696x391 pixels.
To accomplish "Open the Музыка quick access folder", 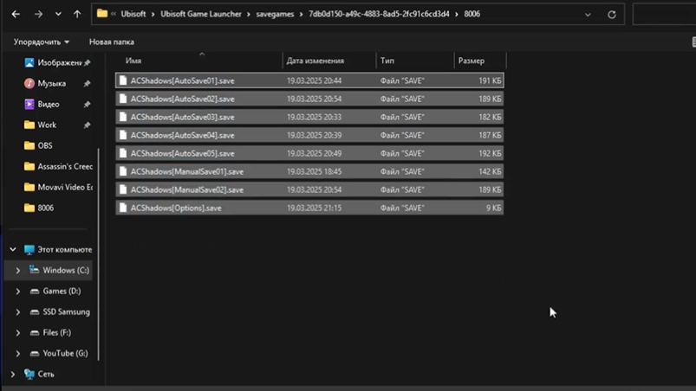I will 51,83.
